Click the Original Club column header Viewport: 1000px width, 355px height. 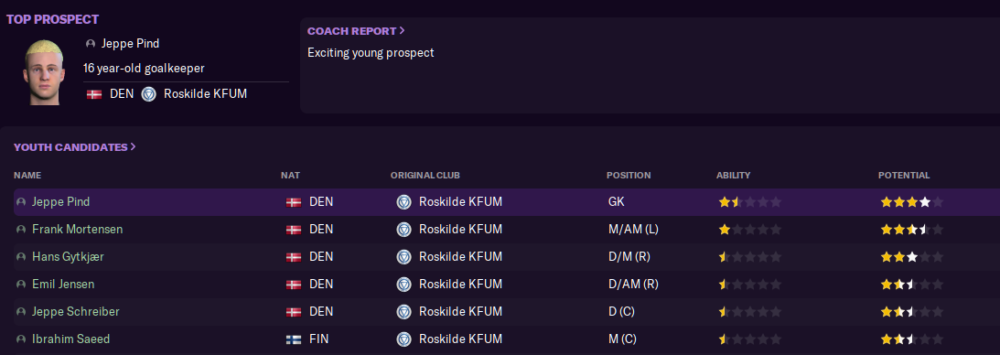coord(425,176)
